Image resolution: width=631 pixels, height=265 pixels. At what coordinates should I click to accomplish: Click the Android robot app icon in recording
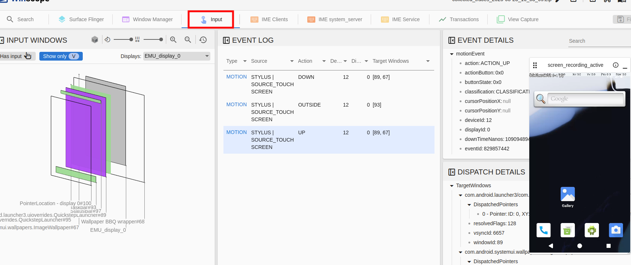592,230
